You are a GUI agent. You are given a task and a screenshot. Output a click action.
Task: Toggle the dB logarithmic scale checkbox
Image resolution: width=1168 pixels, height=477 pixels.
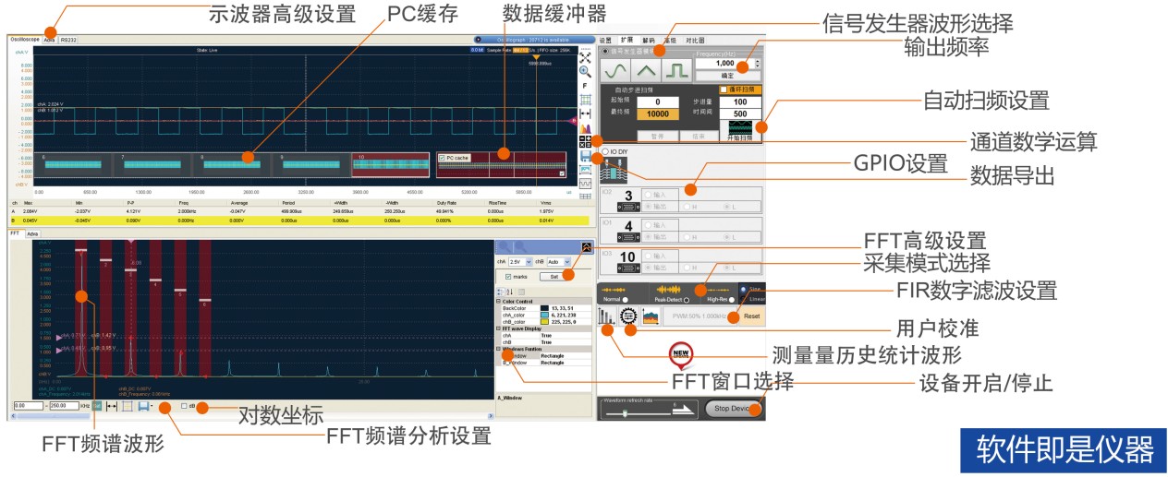(184, 406)
